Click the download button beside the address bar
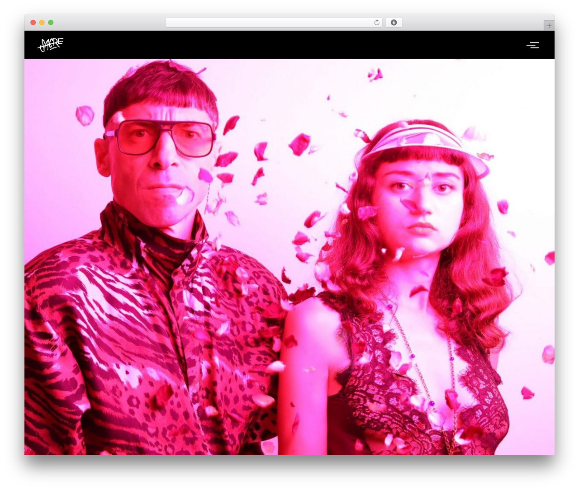The width and height of the screenshot is (579, 490). (x=394, y=23)
